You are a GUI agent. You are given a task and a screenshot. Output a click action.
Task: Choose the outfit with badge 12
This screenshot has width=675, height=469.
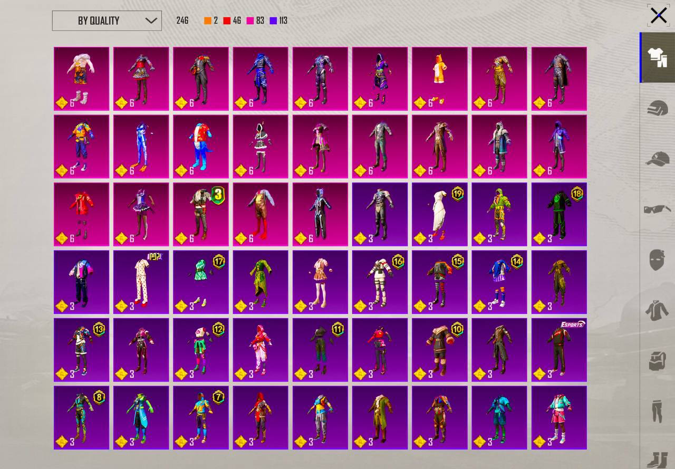click(x=201, y=350)
